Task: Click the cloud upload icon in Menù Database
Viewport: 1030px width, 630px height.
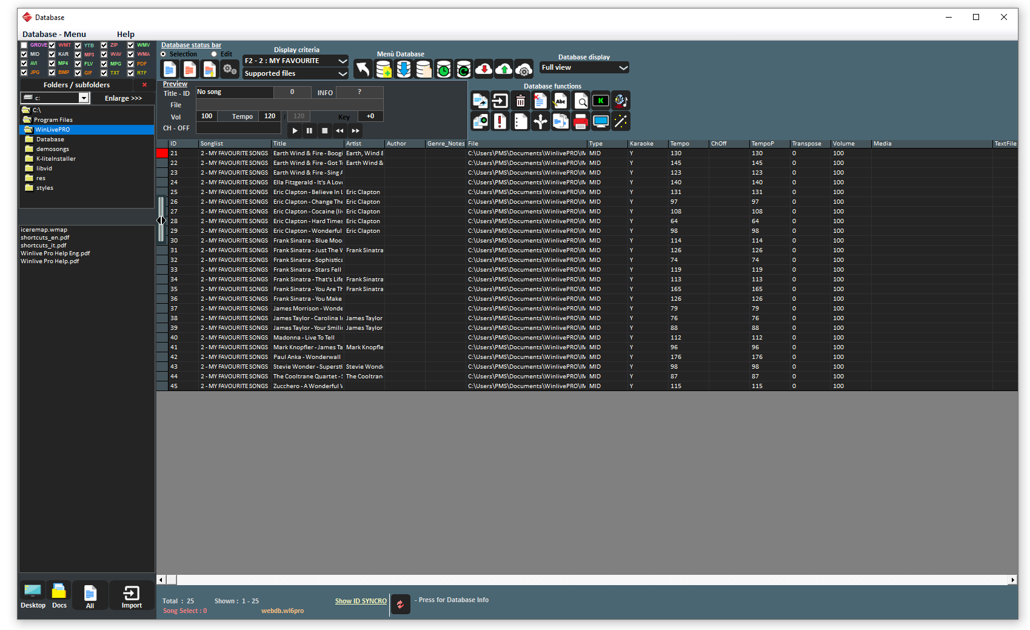Action: click(x=503, y=69)
